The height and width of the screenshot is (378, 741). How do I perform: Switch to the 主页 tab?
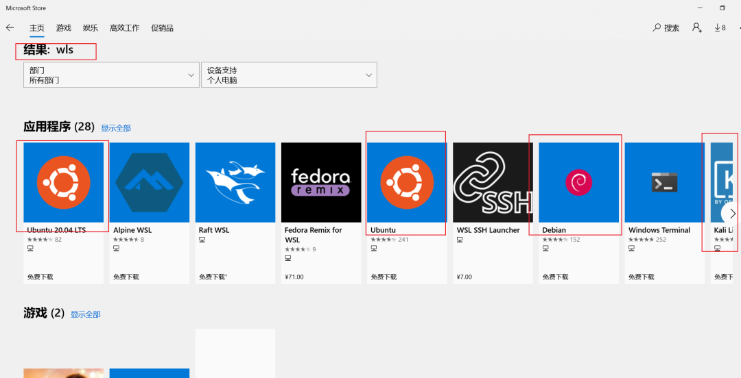tap(37, 28)
